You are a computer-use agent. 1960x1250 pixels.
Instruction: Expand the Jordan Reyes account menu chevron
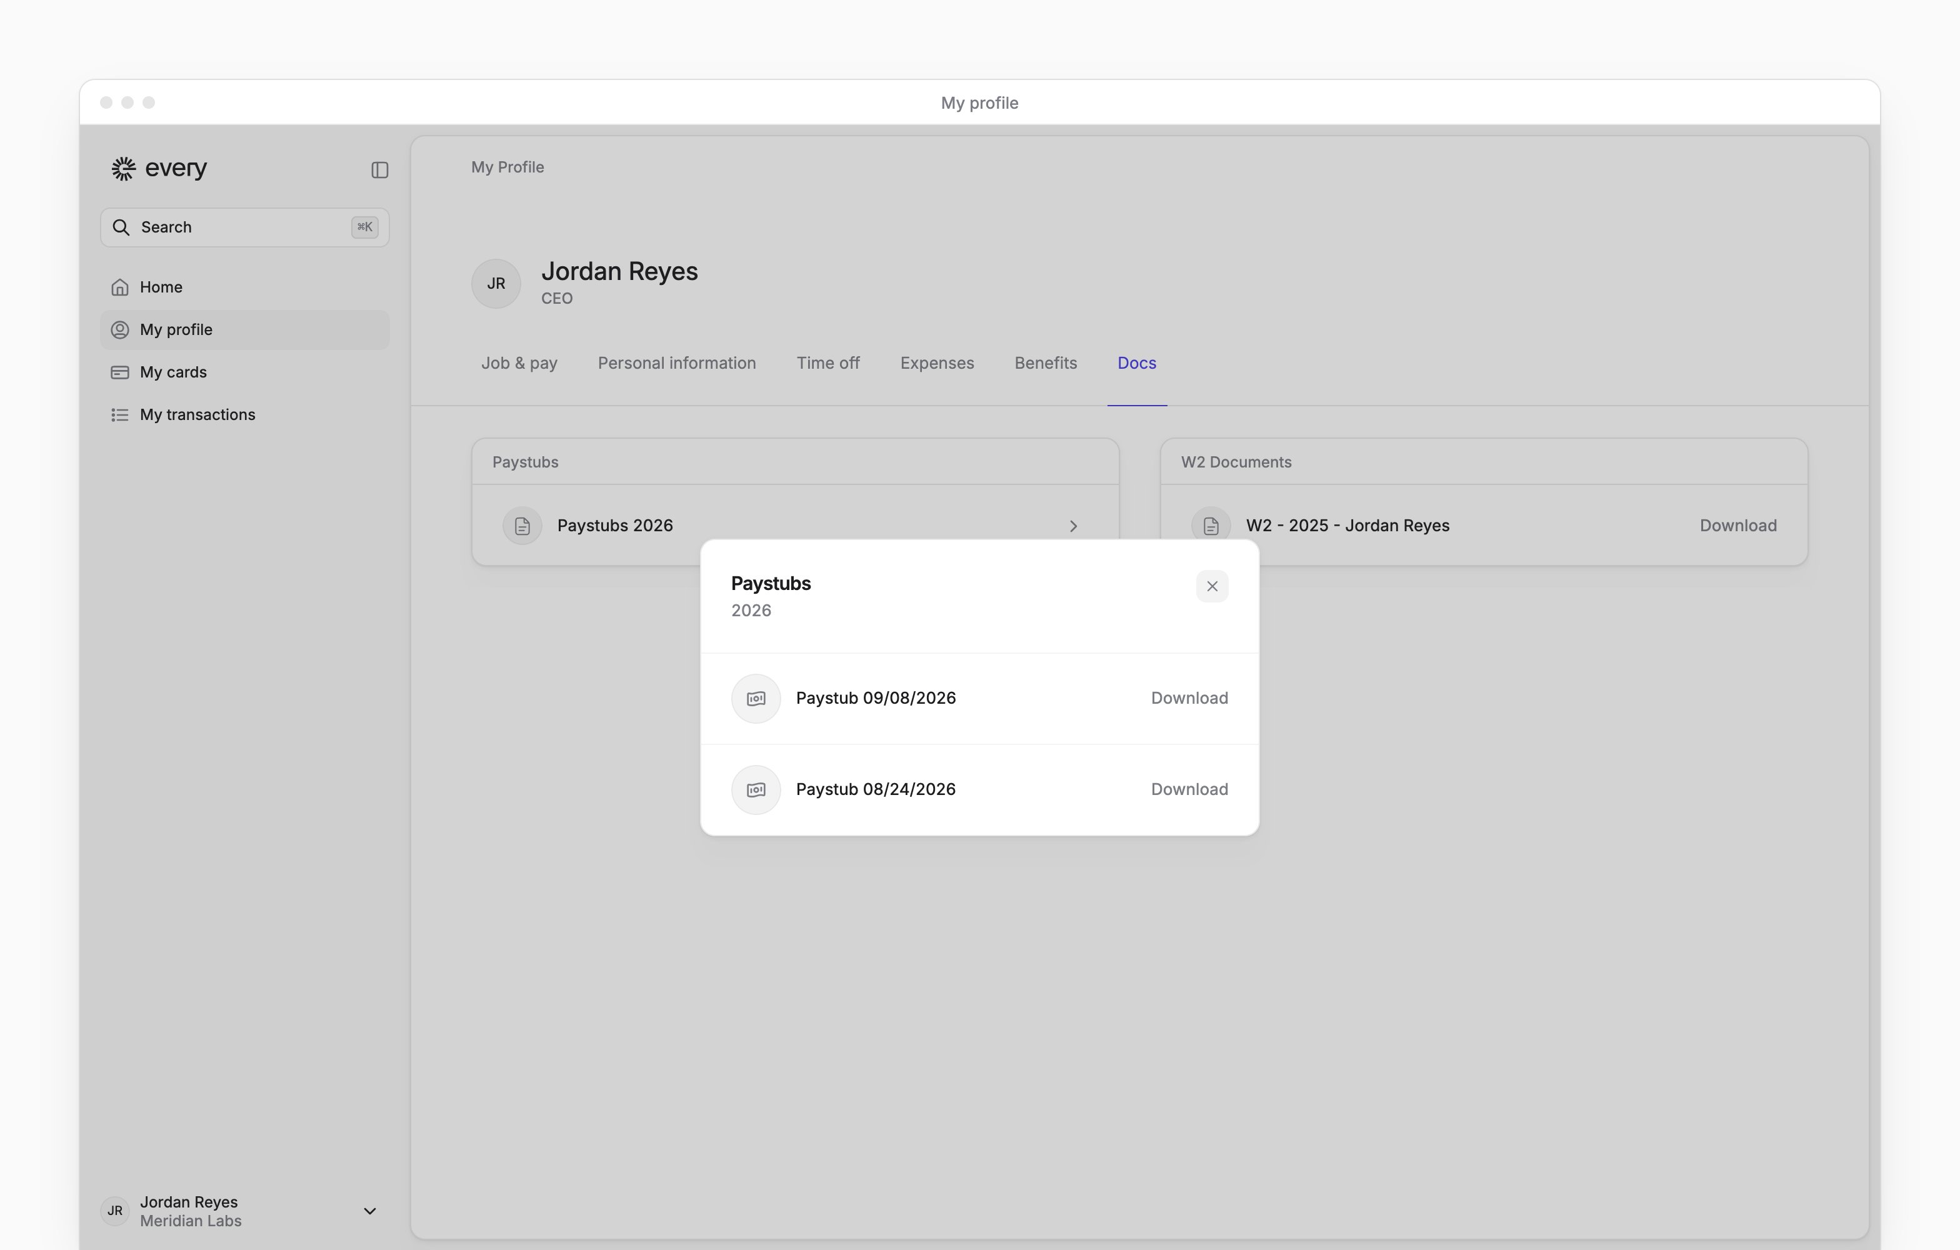pos(369,1211)
